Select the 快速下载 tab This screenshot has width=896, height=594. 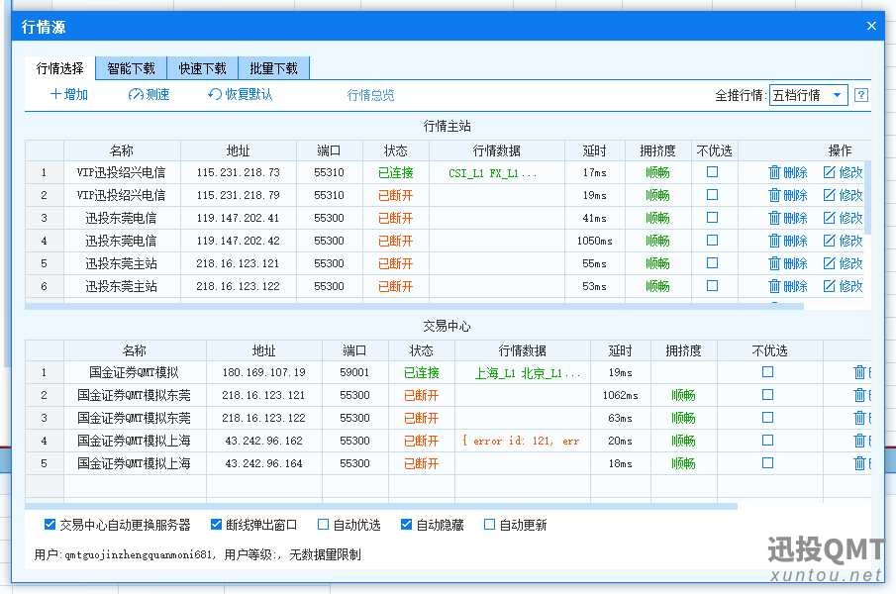(202, 68)
